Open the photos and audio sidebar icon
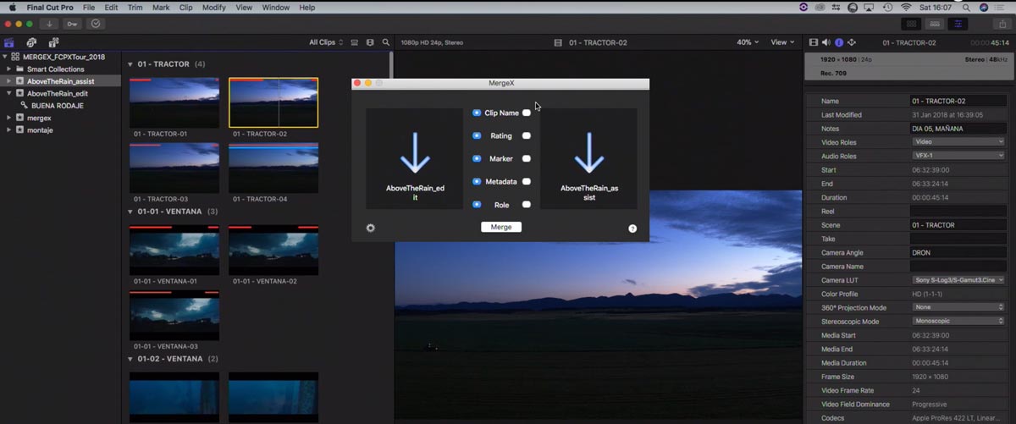The image size is (1016, 424). point(31,42)
